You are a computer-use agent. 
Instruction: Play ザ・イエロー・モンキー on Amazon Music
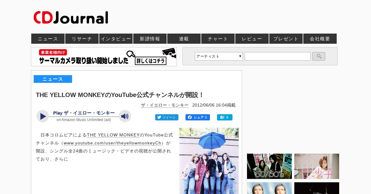[43, 116]
